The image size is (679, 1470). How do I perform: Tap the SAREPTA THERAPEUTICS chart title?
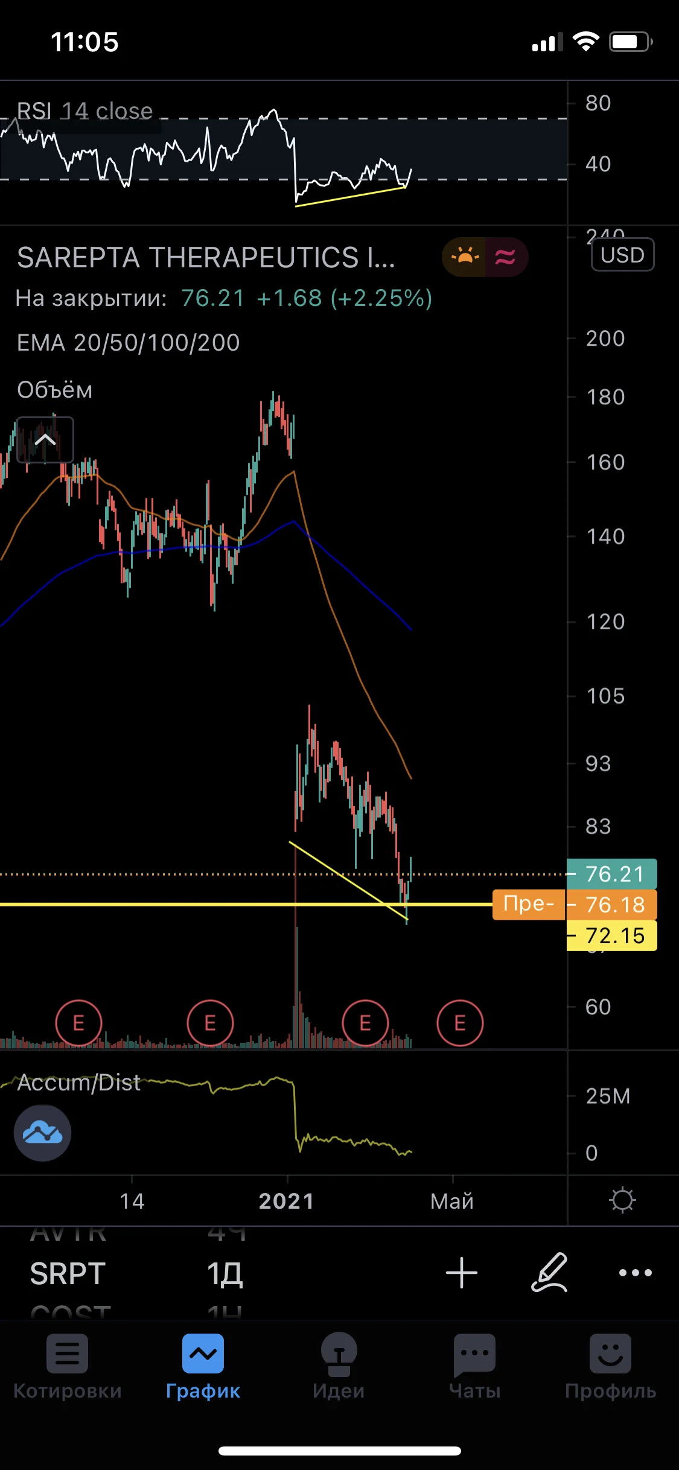[206, 258]
